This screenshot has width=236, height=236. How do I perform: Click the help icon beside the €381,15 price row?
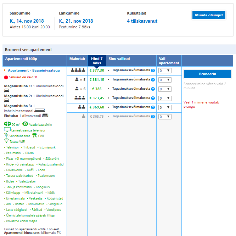pos(153,80)
